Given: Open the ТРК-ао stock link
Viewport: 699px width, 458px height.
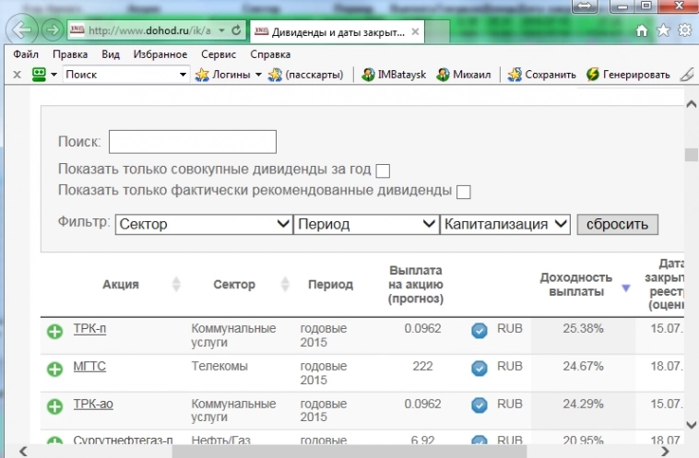Looking at the screenshot, I should (x=93, y=404).
